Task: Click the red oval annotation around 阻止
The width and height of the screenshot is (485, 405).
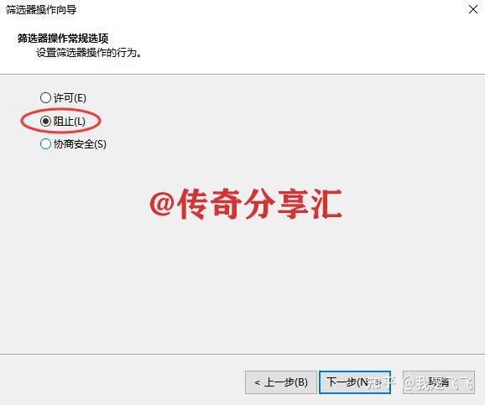Action: (x=60, y=121)
